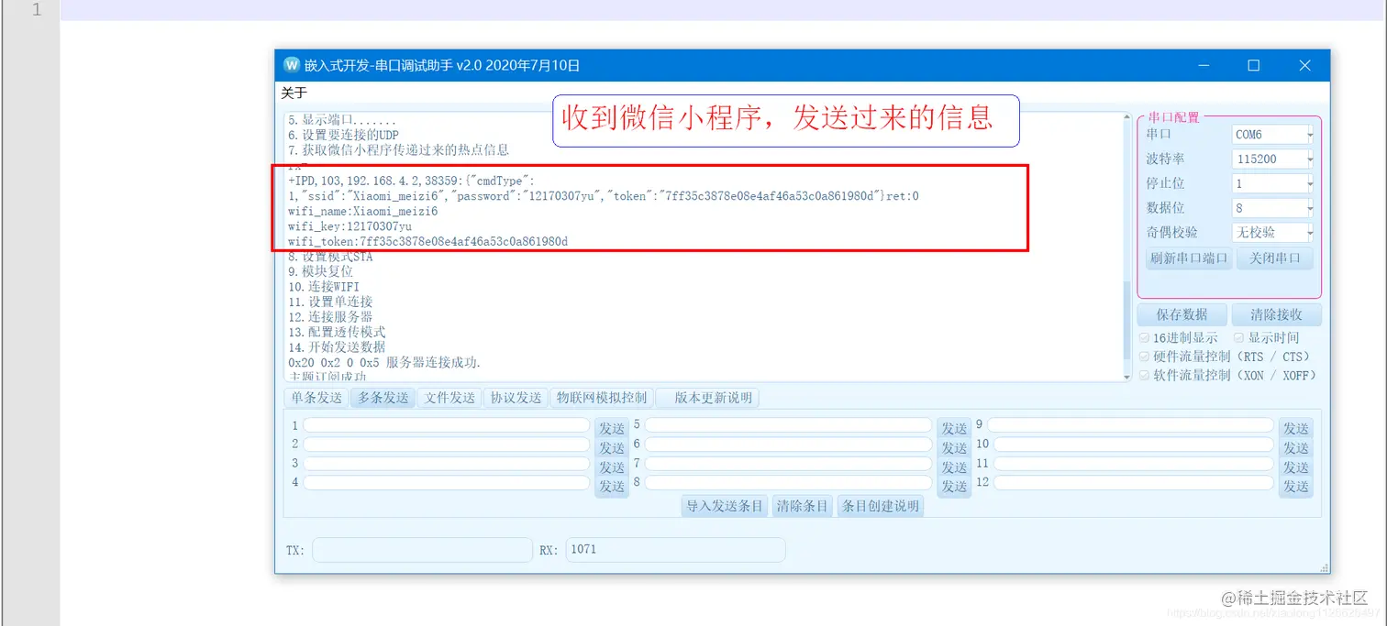
Task: Click the 关闭串口 button
Action: tap(1275, 258)
